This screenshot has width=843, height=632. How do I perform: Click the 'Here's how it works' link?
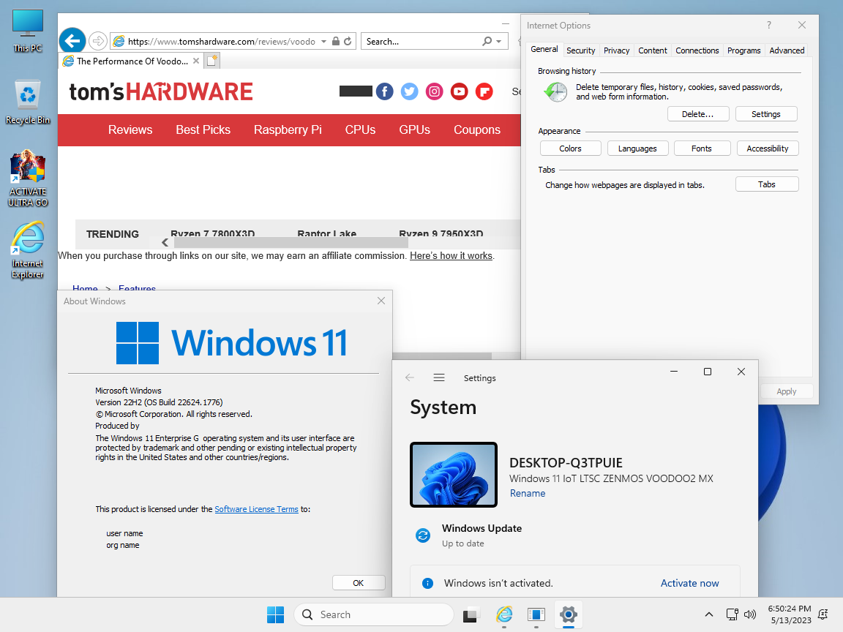click(x=451, y=256)
